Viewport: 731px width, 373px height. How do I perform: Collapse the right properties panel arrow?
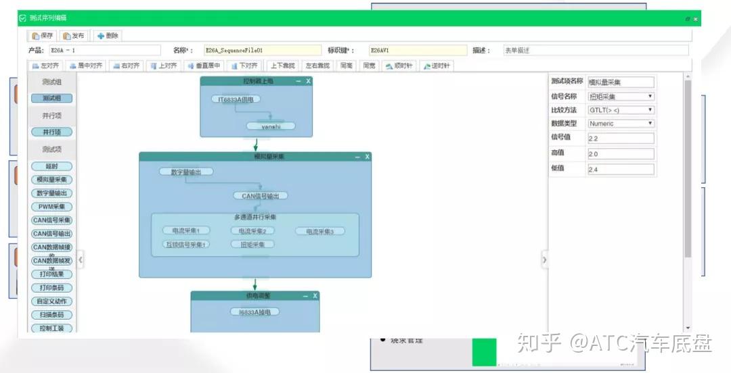pos(544,260)
